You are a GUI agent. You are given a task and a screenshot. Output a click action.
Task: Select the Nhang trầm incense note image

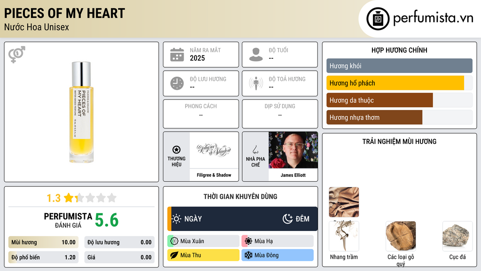pos(344,236)
